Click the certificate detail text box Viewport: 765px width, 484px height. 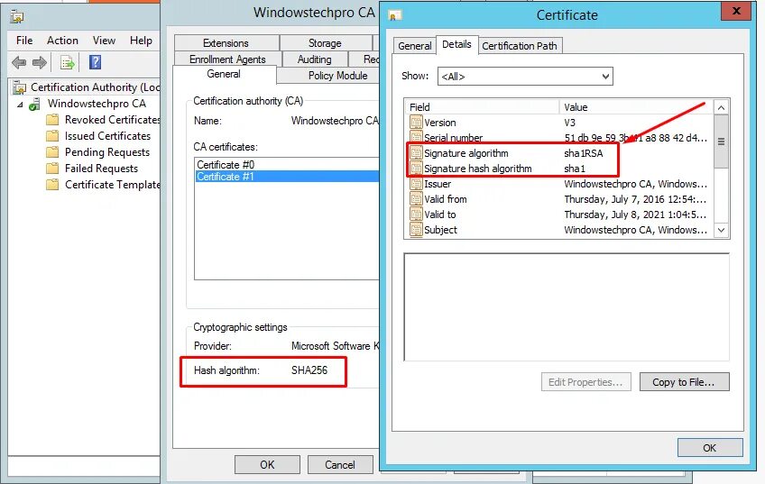pos(567,307)
